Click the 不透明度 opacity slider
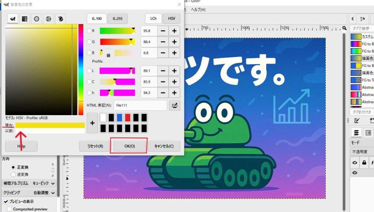374x212 pixels. pyautogui.click(x=362, y=152)
